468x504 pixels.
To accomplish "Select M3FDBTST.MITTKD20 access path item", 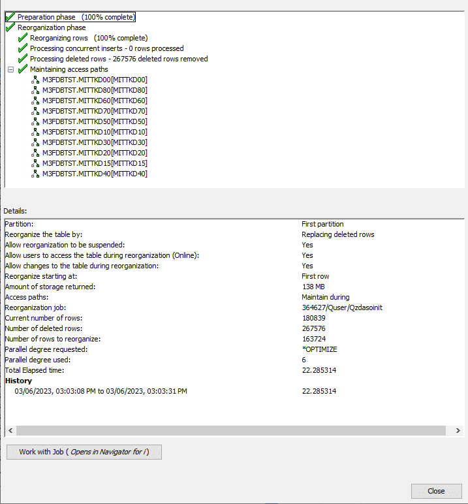I will (95, 153).
